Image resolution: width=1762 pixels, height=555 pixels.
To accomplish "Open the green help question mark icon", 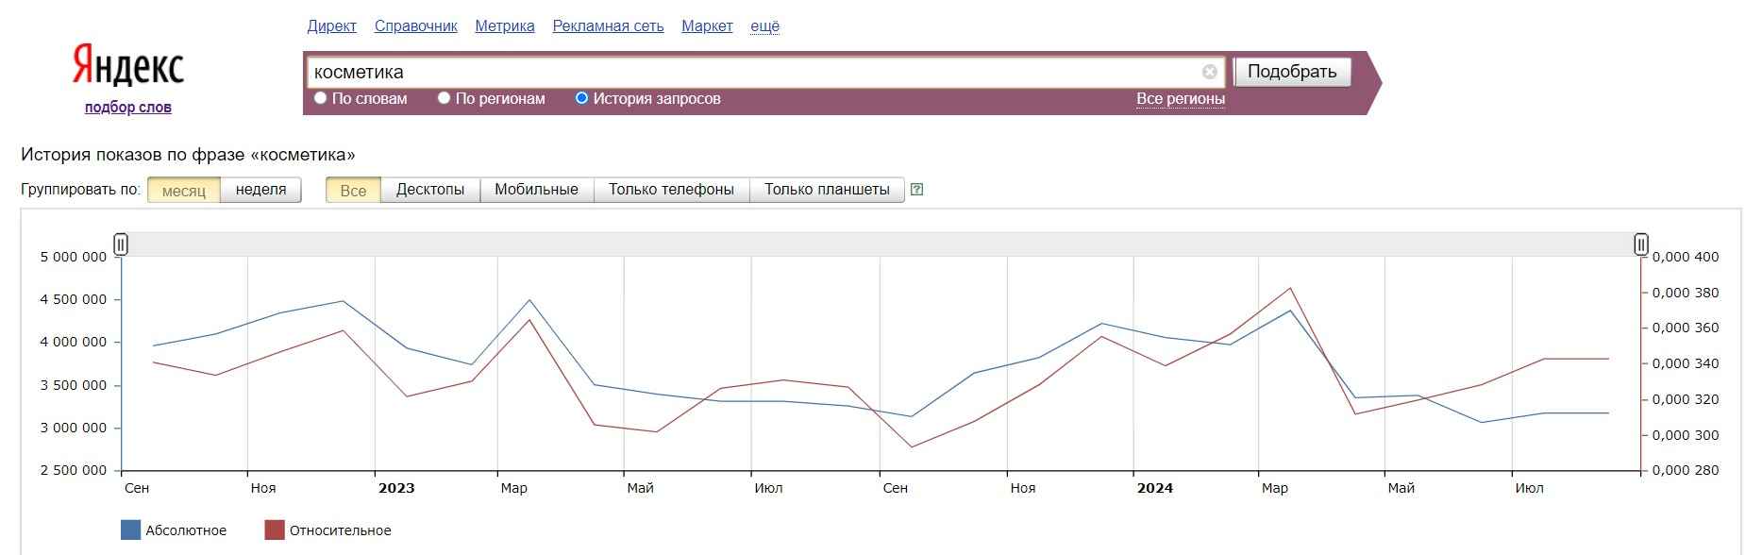I will click(x=916, y=190).
